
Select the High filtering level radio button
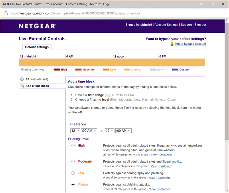[73, 145]
